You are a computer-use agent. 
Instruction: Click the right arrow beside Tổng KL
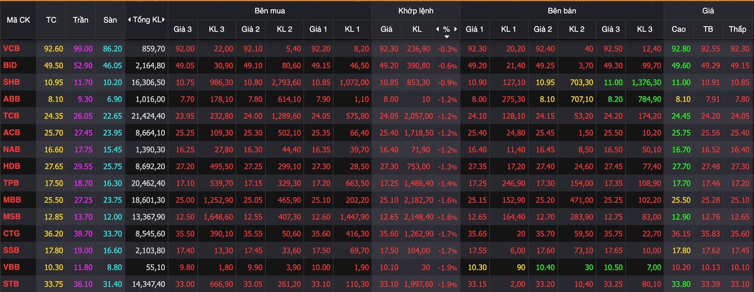[164, 20]
